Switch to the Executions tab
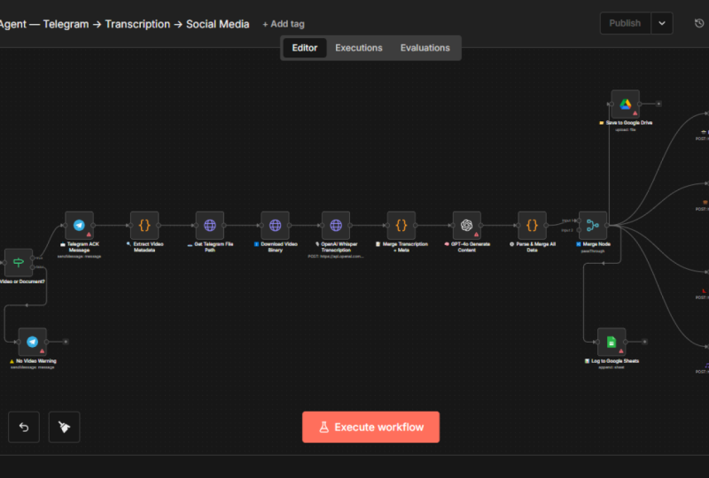 point(359,48)
